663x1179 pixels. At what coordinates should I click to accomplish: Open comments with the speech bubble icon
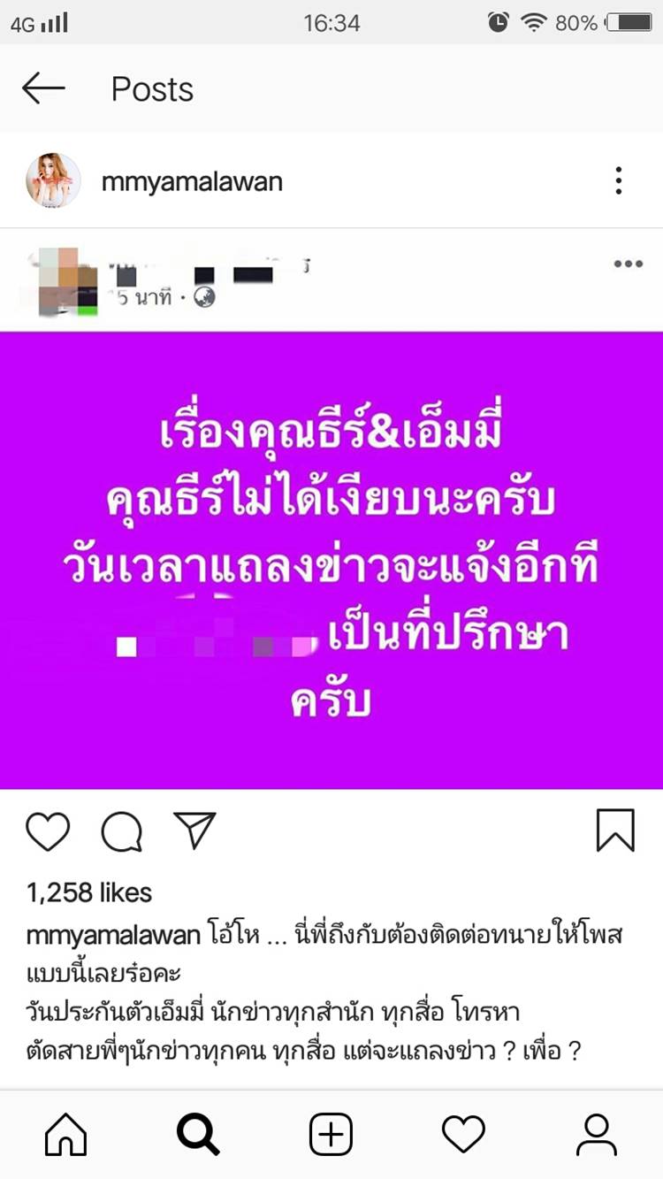click(122, 831)
